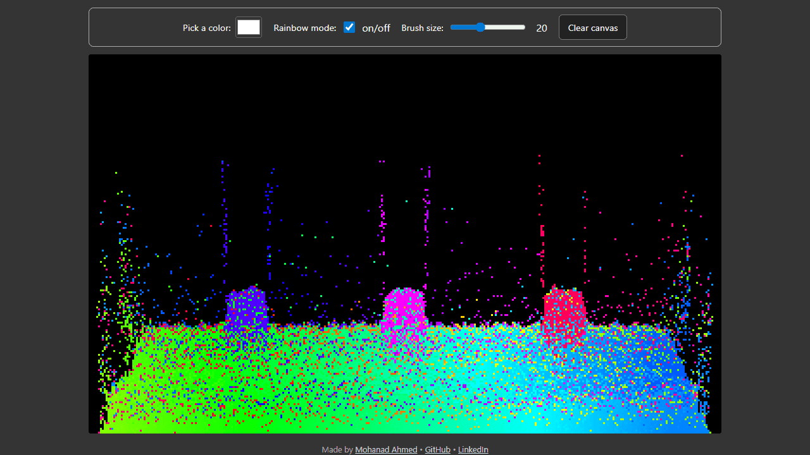Open the white color picker swatch
The height and width of the screenshot is (455, 810).
[249, 27]
